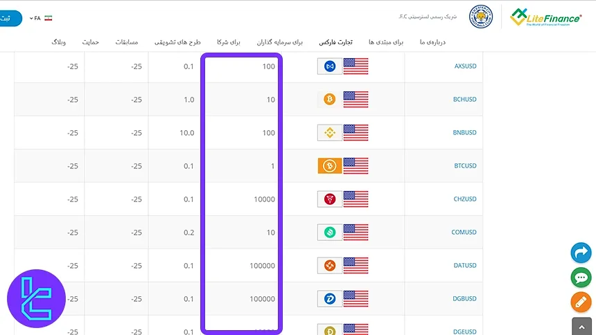
Task: Open the 'درباره‌ی ما' menu
Action: coord(432,42)
